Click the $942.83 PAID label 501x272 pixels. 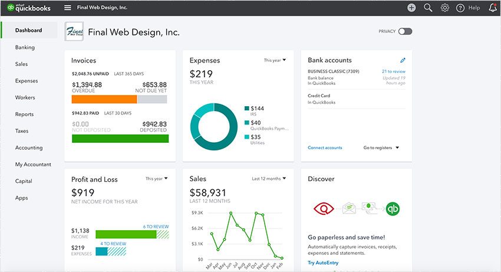[85, 113]
